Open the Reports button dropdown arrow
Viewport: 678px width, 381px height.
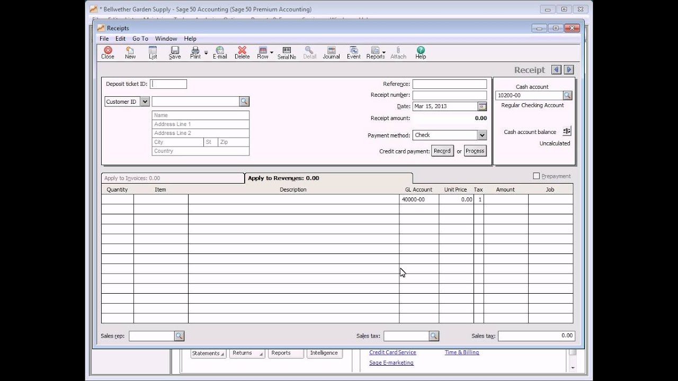coord(383,52)
